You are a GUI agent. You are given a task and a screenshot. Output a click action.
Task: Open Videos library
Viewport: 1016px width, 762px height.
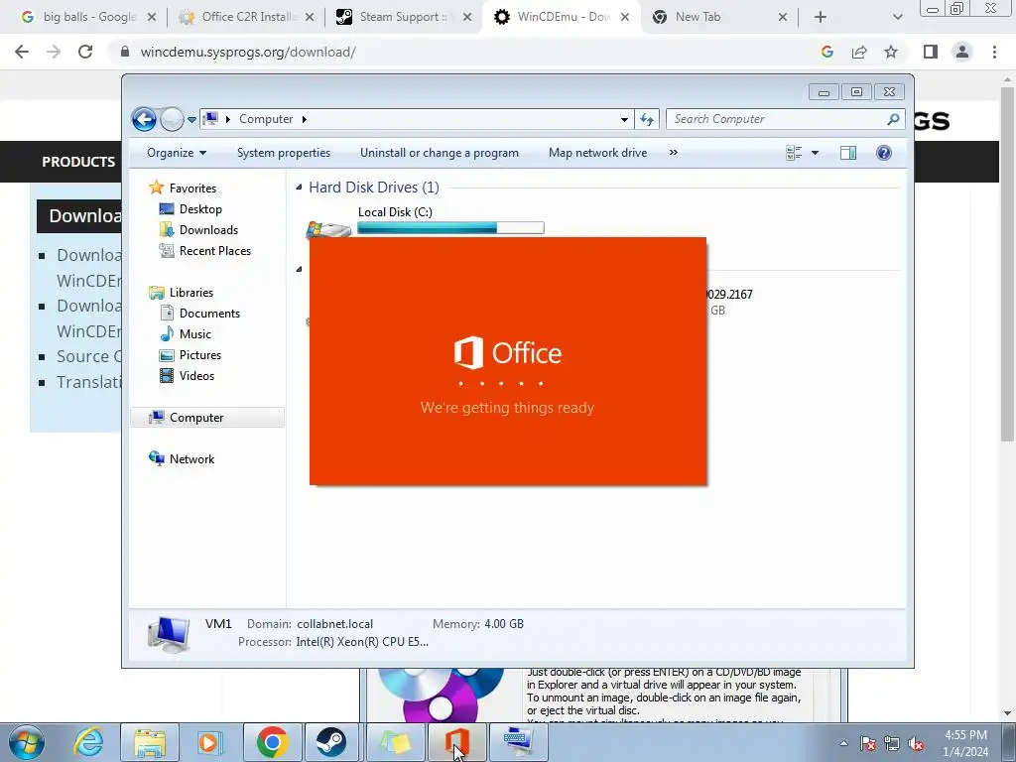(x=187, y=376)
